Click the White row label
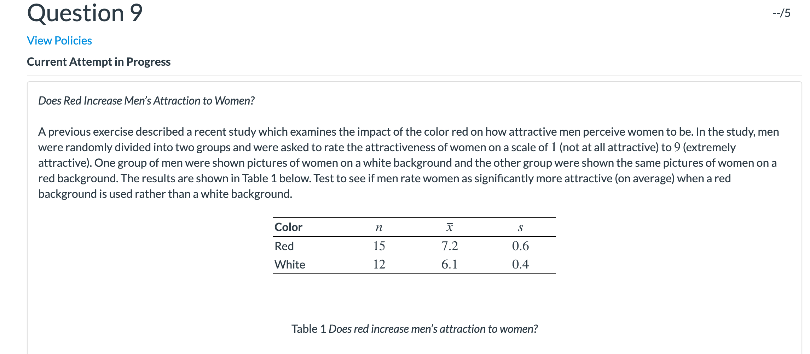The image size is (810, 354). [290, 264]
